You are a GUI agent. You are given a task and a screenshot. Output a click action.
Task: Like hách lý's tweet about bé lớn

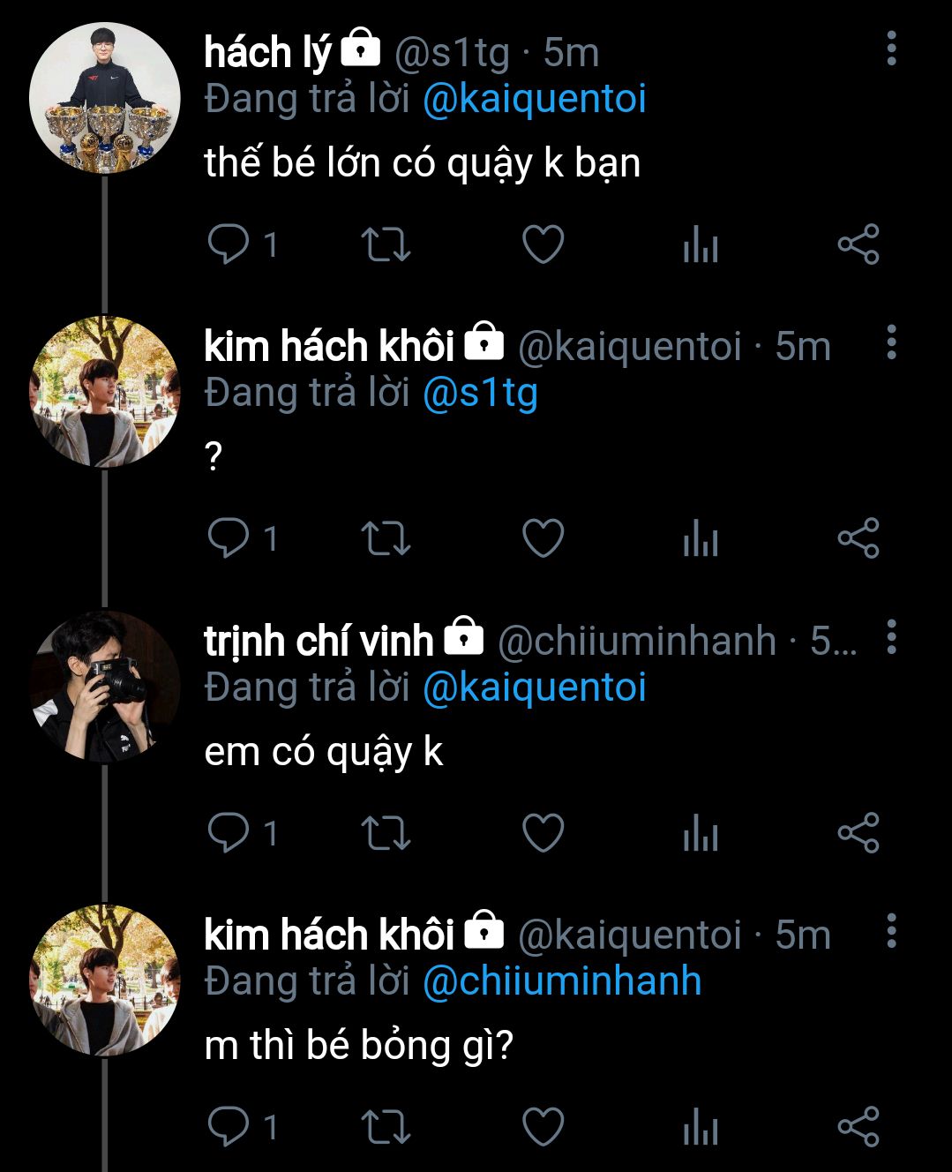click(543, 244)
